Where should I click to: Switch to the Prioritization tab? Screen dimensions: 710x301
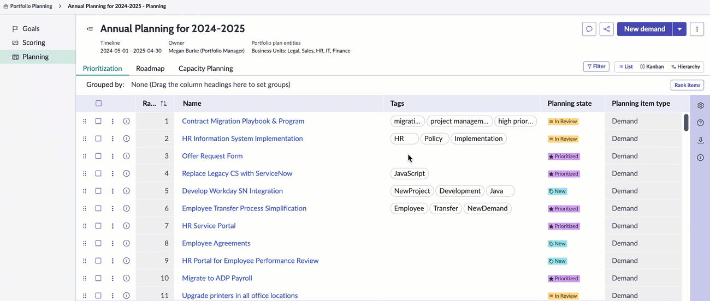(x=102, y=68)
